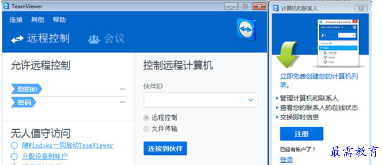Close the 计算机和联系人 window

[x=361, y=9]
